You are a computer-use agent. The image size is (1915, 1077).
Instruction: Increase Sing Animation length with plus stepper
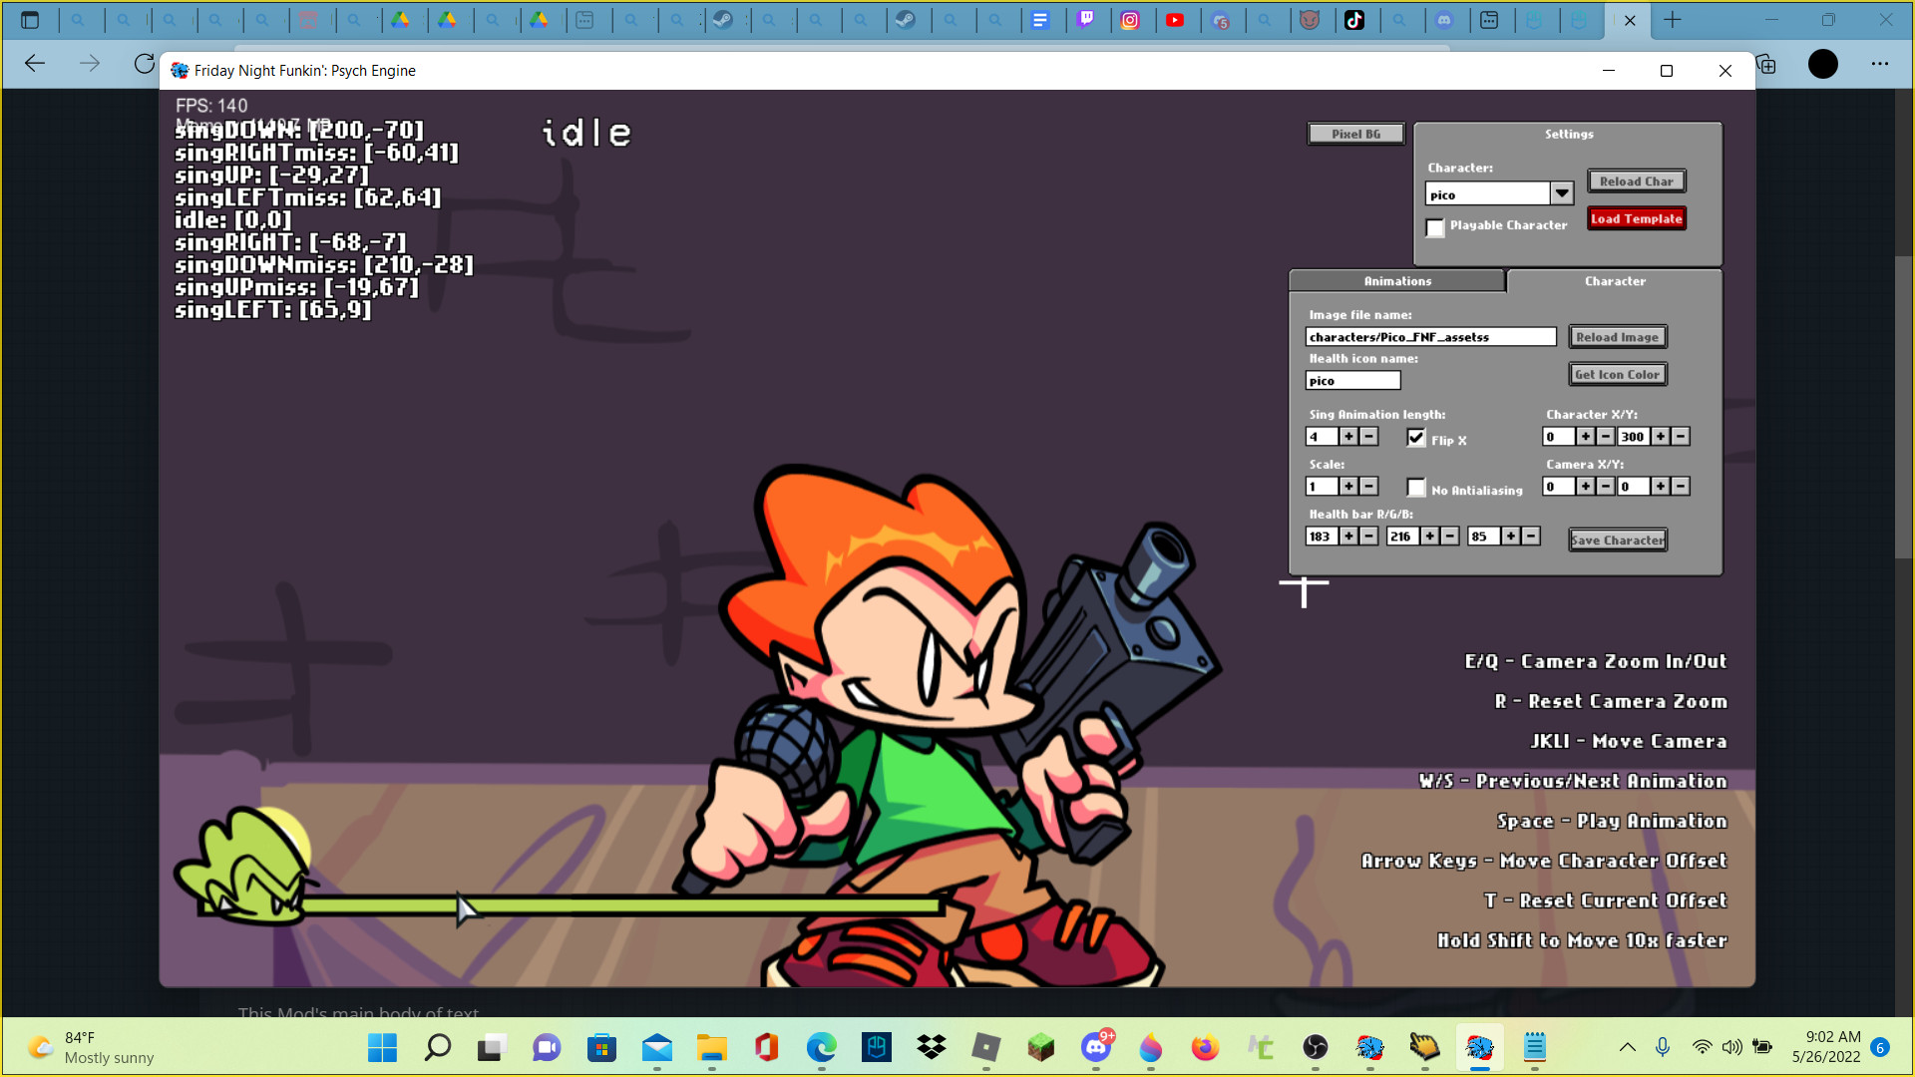1348,436
